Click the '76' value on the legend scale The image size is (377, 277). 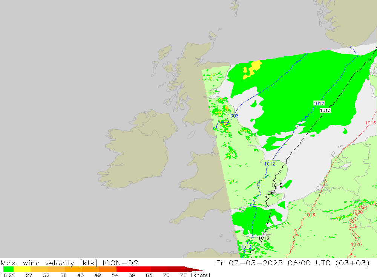click(x=183, y=275)
